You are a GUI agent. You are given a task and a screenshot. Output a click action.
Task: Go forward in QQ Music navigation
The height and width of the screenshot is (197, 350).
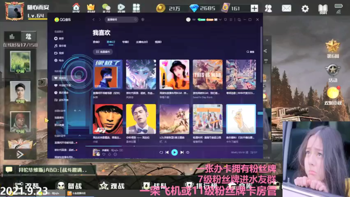coord(100,20)
